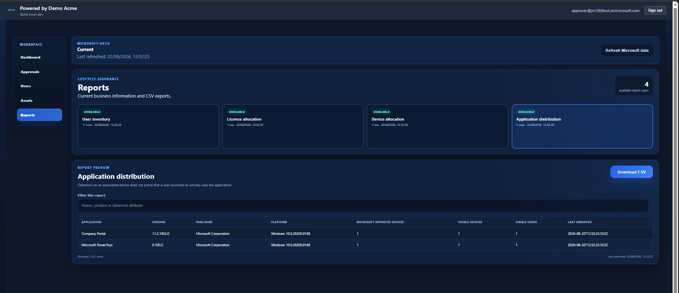Open the User inventory report card

(148, 126)
